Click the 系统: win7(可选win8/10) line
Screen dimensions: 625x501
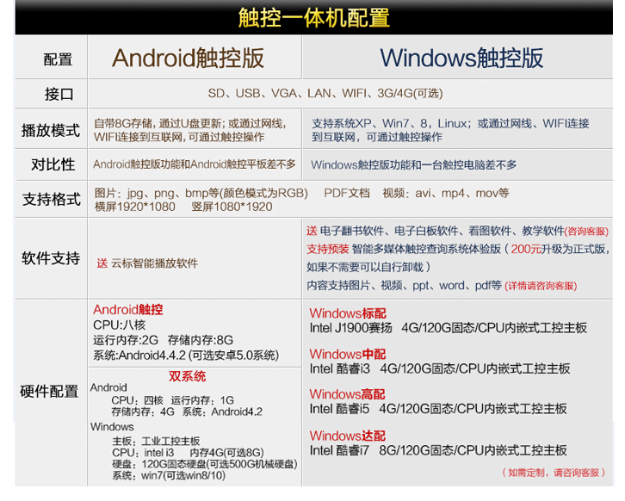(169, 475)
